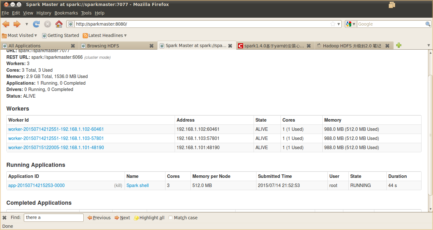Open the Tools menu

click(86, 13)
